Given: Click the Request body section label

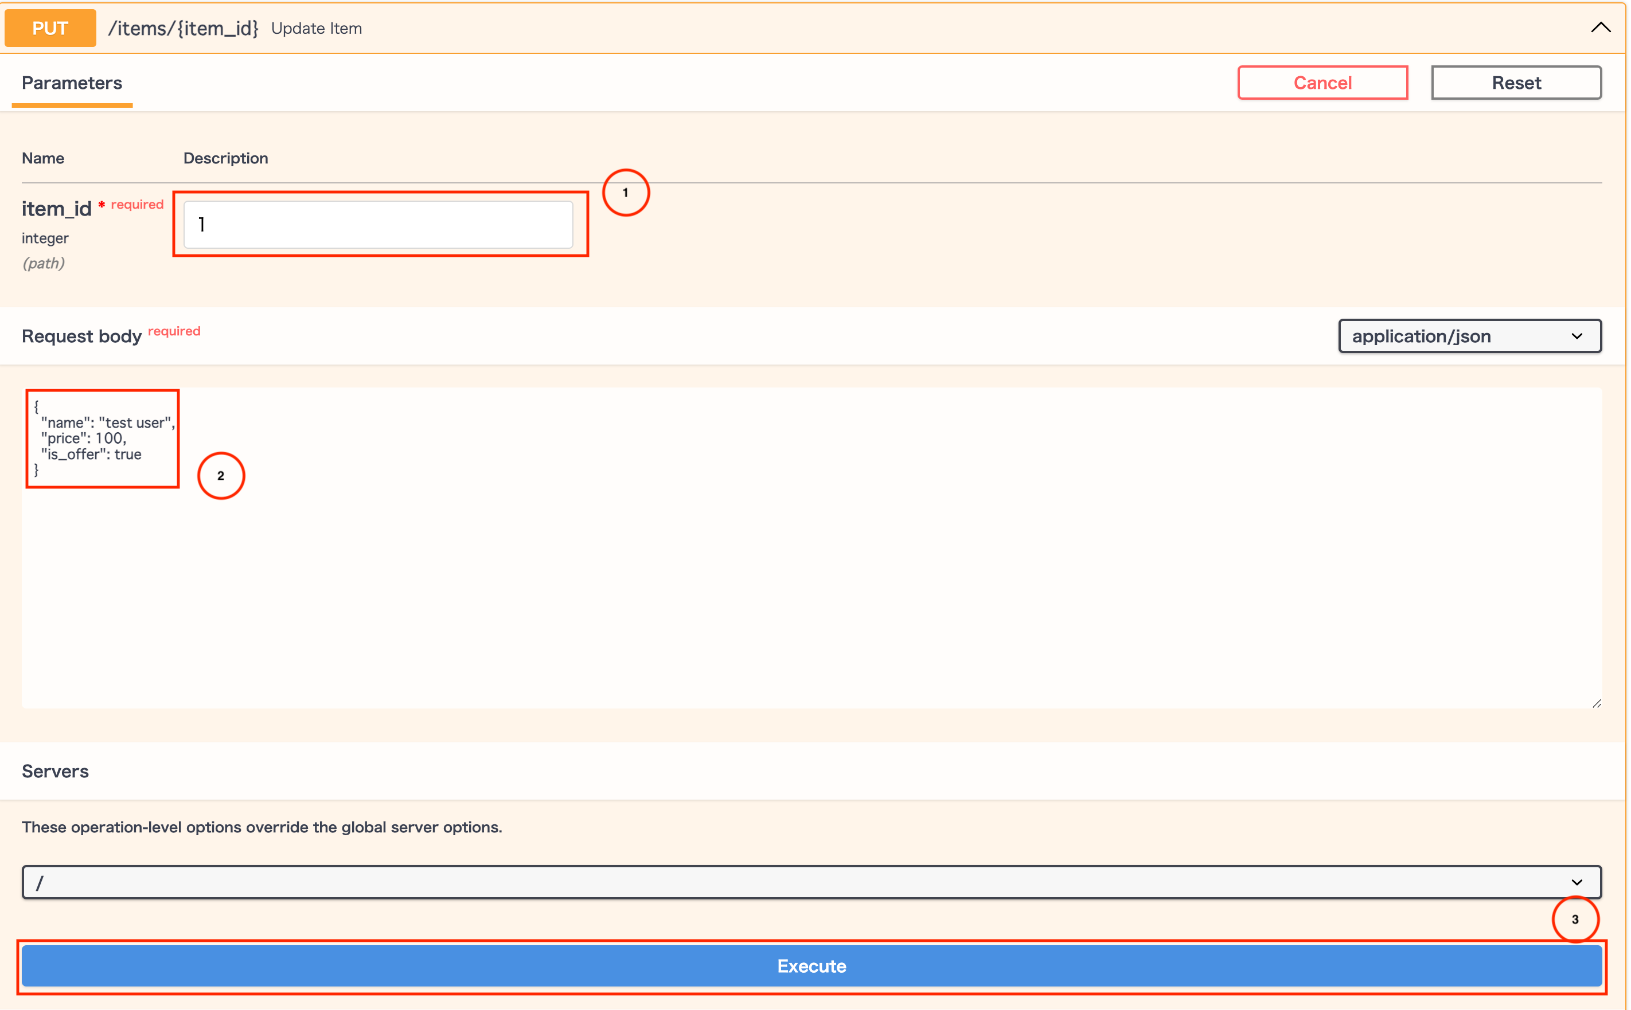Looking at the screenshot, I should [x=81, y=336].
